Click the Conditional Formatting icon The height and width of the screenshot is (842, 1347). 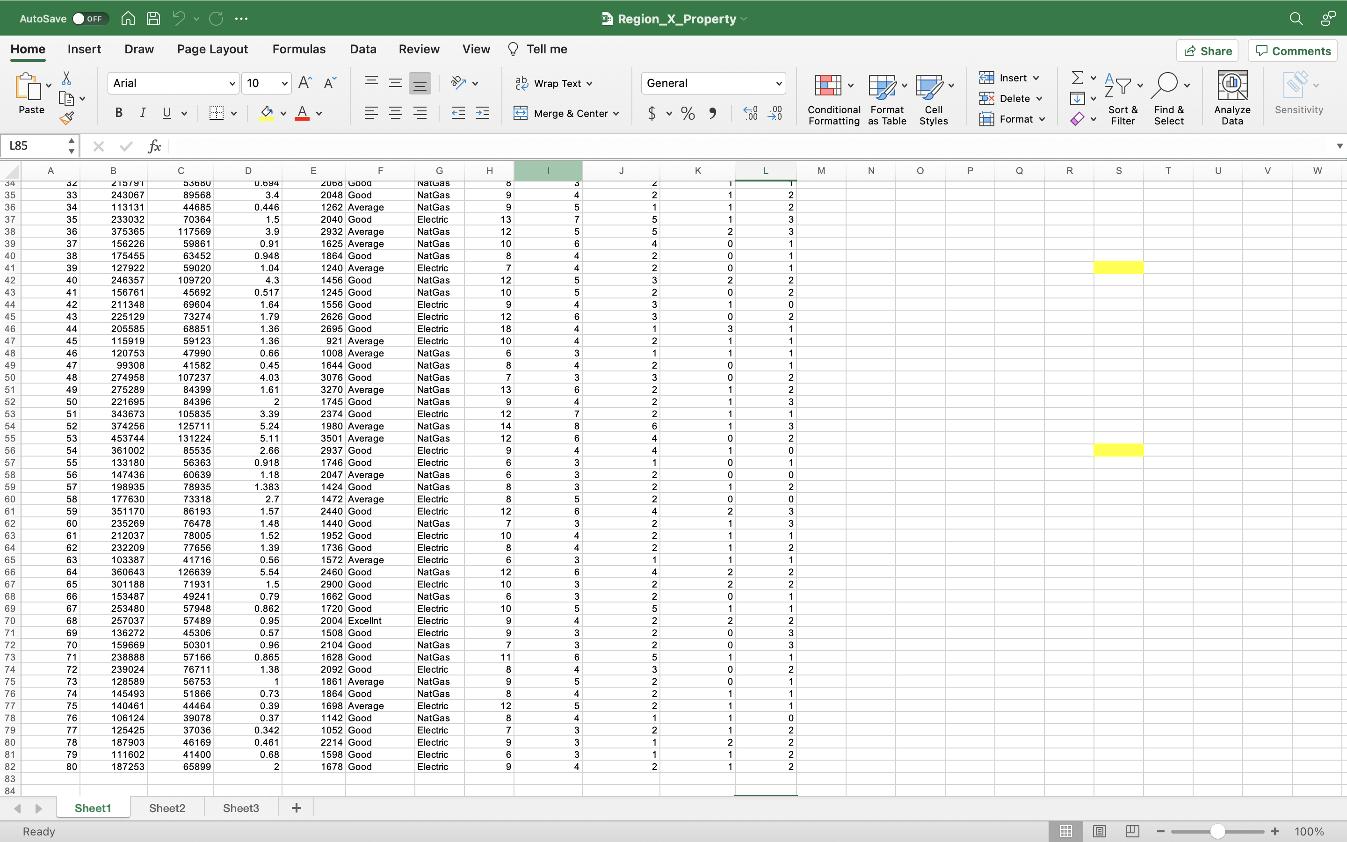828,86
